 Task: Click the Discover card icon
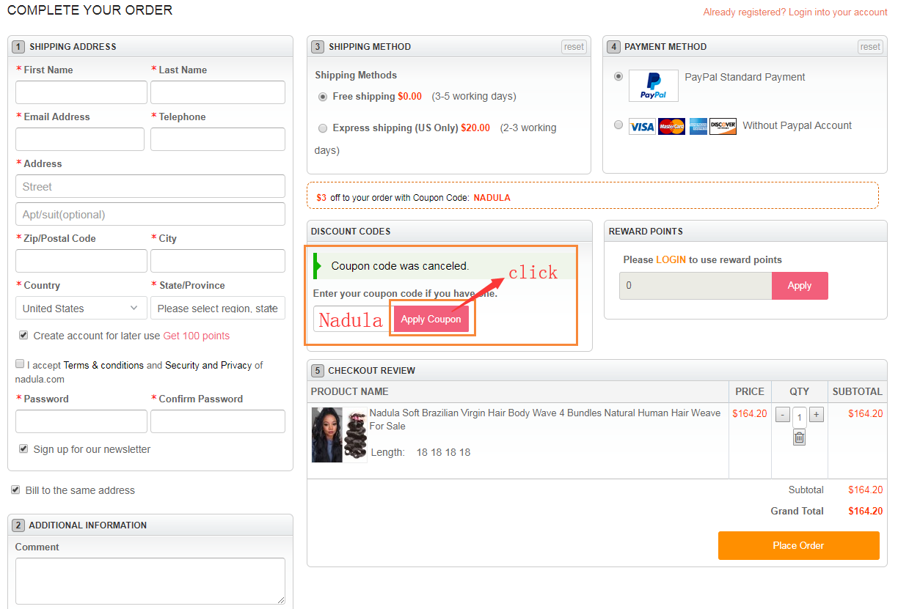(723, 126)
